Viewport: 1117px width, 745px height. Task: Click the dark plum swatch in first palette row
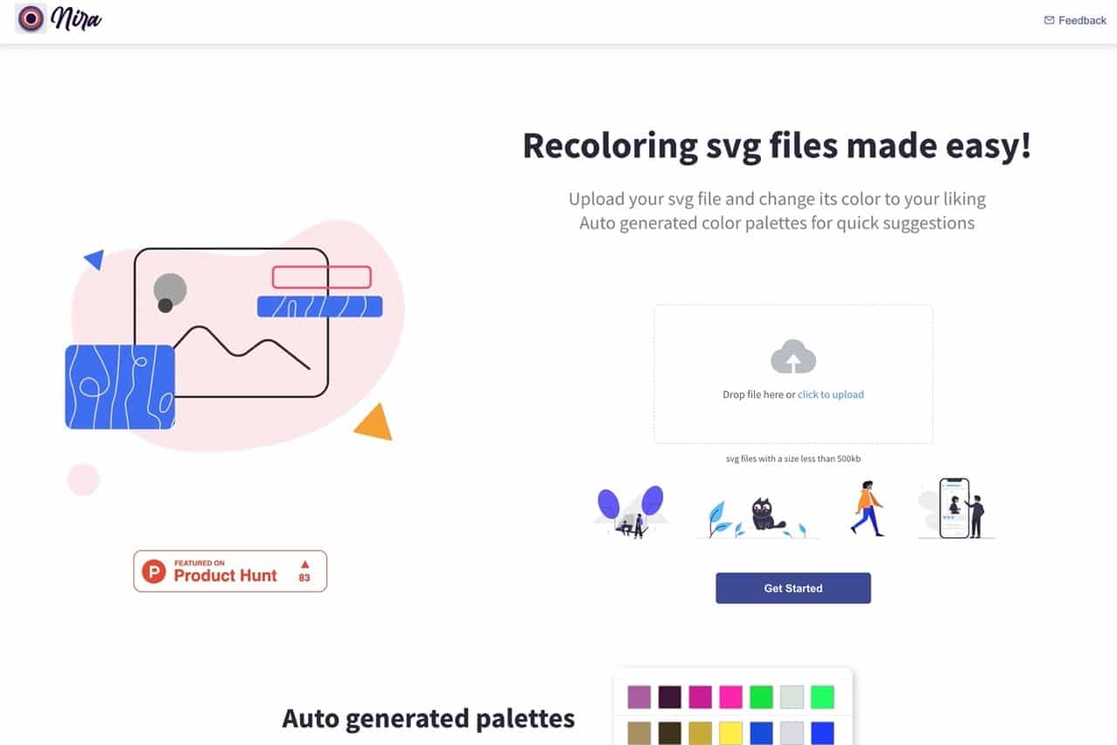point(669,697)
